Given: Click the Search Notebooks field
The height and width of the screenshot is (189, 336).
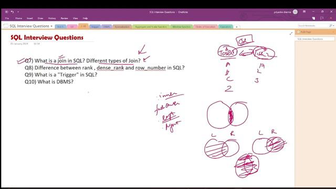Looking at the screenshot, I should (x=313, y=26).
